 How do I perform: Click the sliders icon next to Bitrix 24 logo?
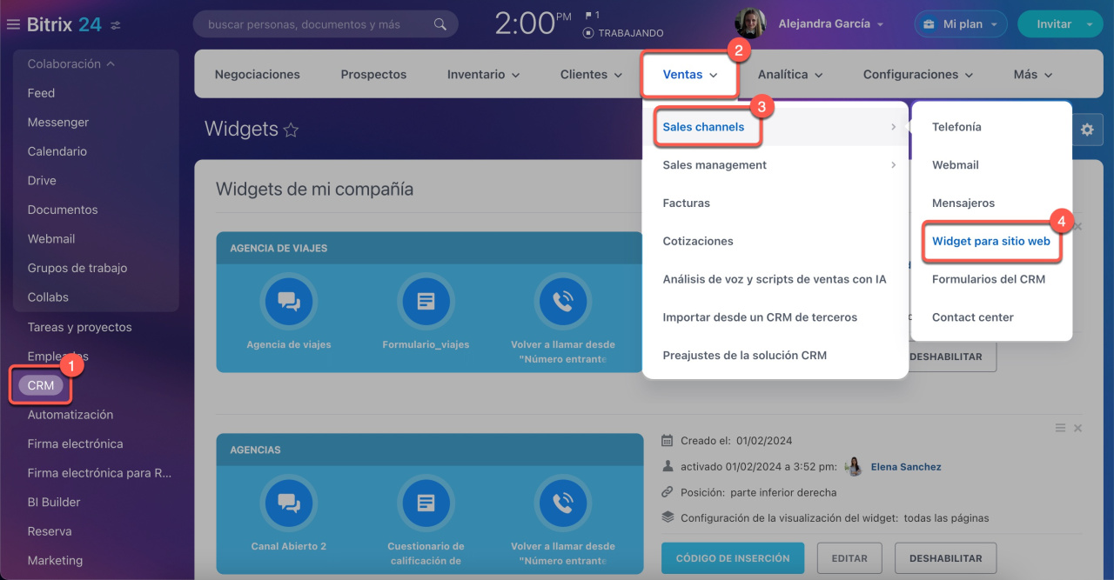(116, 25)
